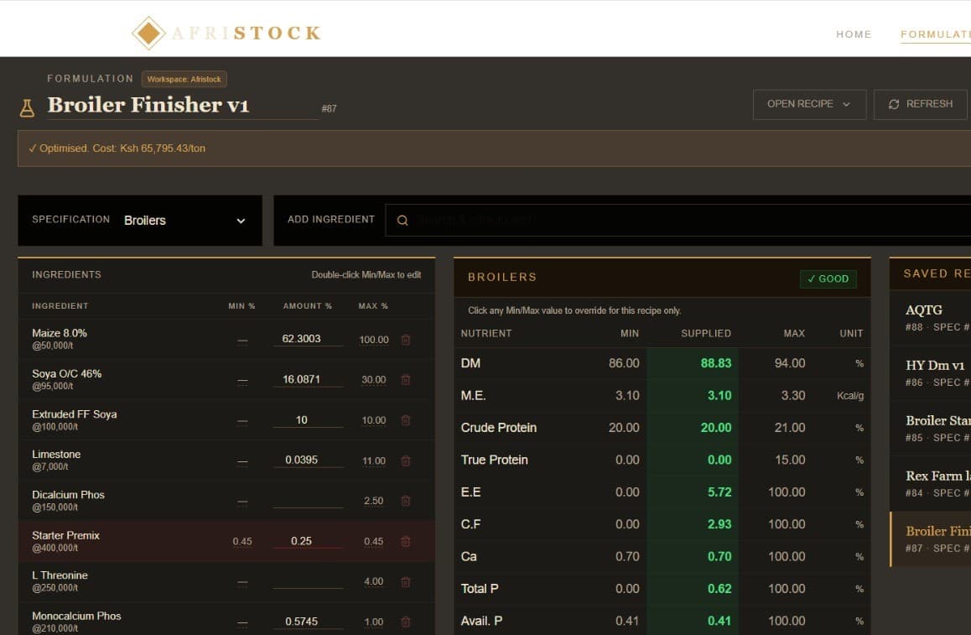Click the refresh arrows icon
The width and height of the screenshot is (971, 635).
(894, 104)
